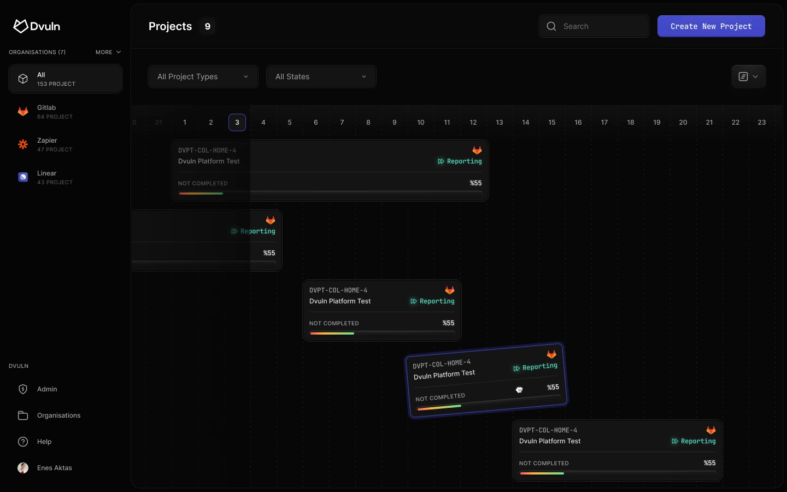Open the Organisations folder icon
This screenshot has width=787, height=492.
(x=23, y=415)
